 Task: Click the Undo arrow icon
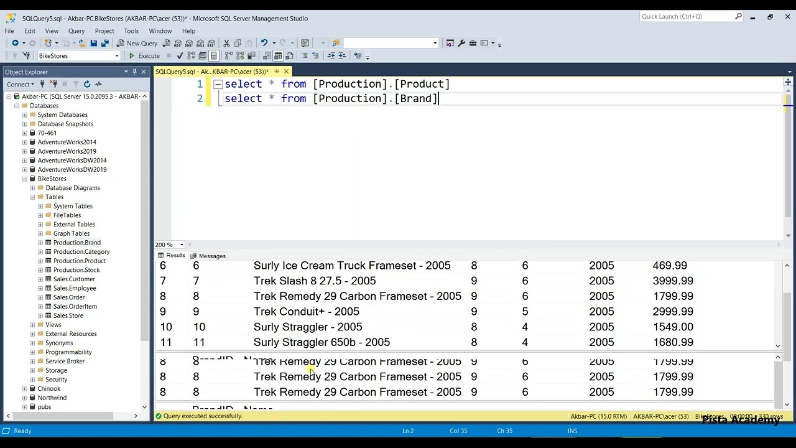point(264,43)
